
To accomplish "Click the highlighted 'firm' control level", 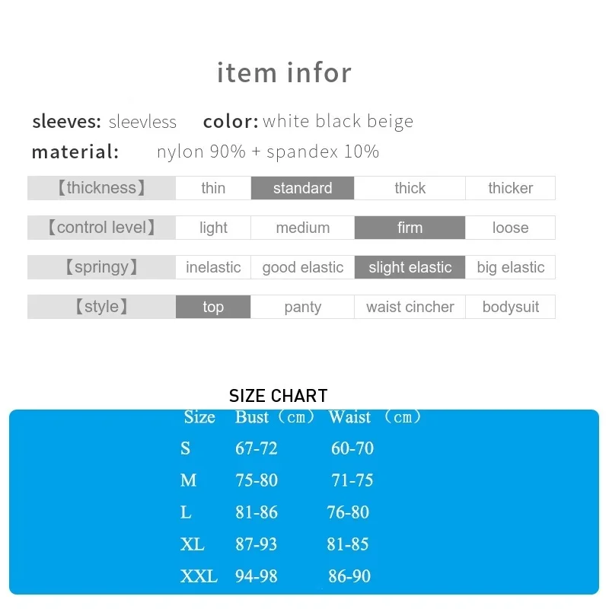I will pos(410,228).
